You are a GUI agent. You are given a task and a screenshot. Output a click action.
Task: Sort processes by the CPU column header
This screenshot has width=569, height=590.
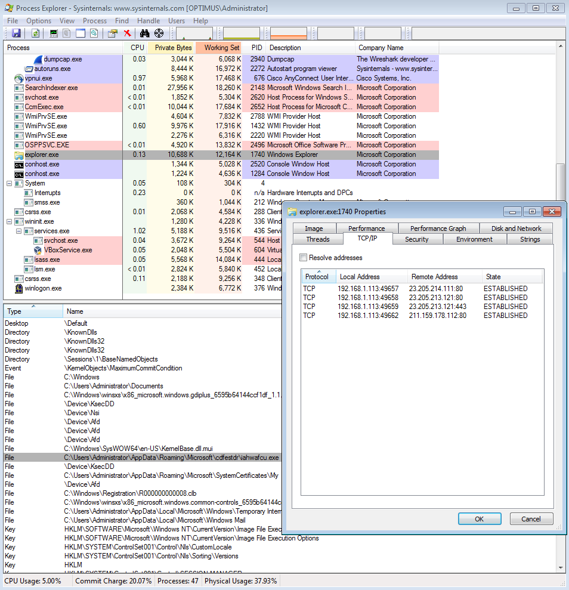135,48
